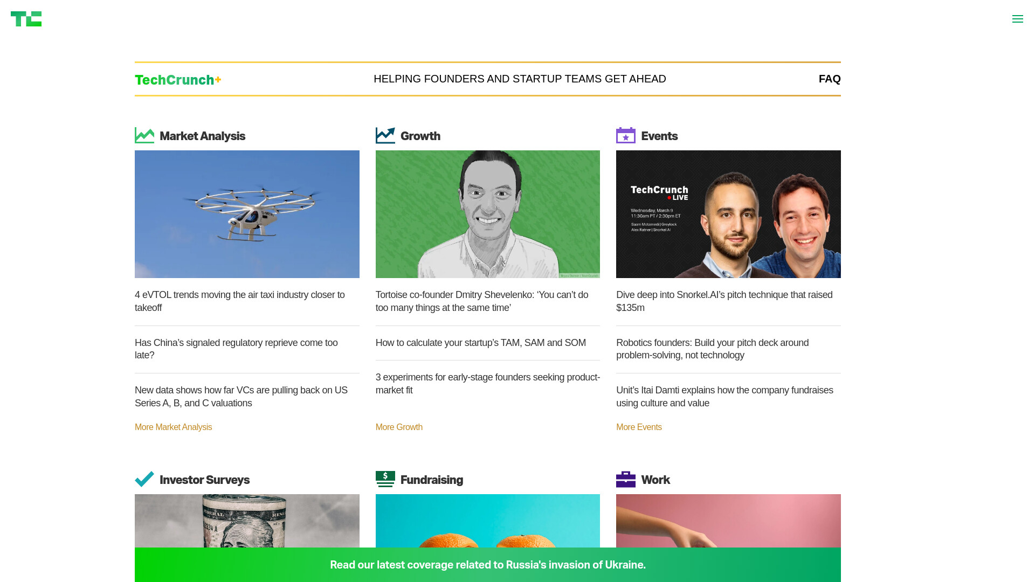The height and width of the screenshot is (582, 1035).
Task: Open the oranges Fundraising thumbnail
Action: [488, 521]
